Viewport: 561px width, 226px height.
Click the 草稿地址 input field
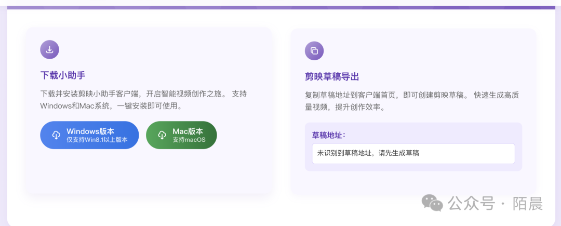413,154
